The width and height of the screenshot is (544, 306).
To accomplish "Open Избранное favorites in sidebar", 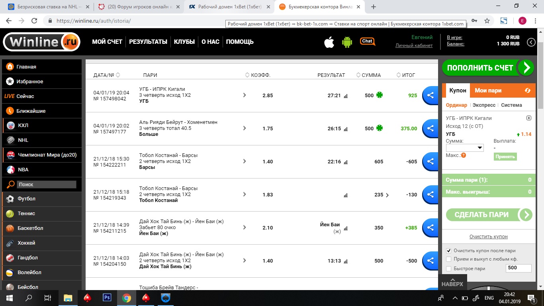I will pos(42,82).
